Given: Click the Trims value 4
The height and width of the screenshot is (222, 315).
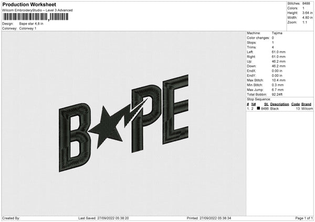Looking at the screenshot, I should [273, 47].
